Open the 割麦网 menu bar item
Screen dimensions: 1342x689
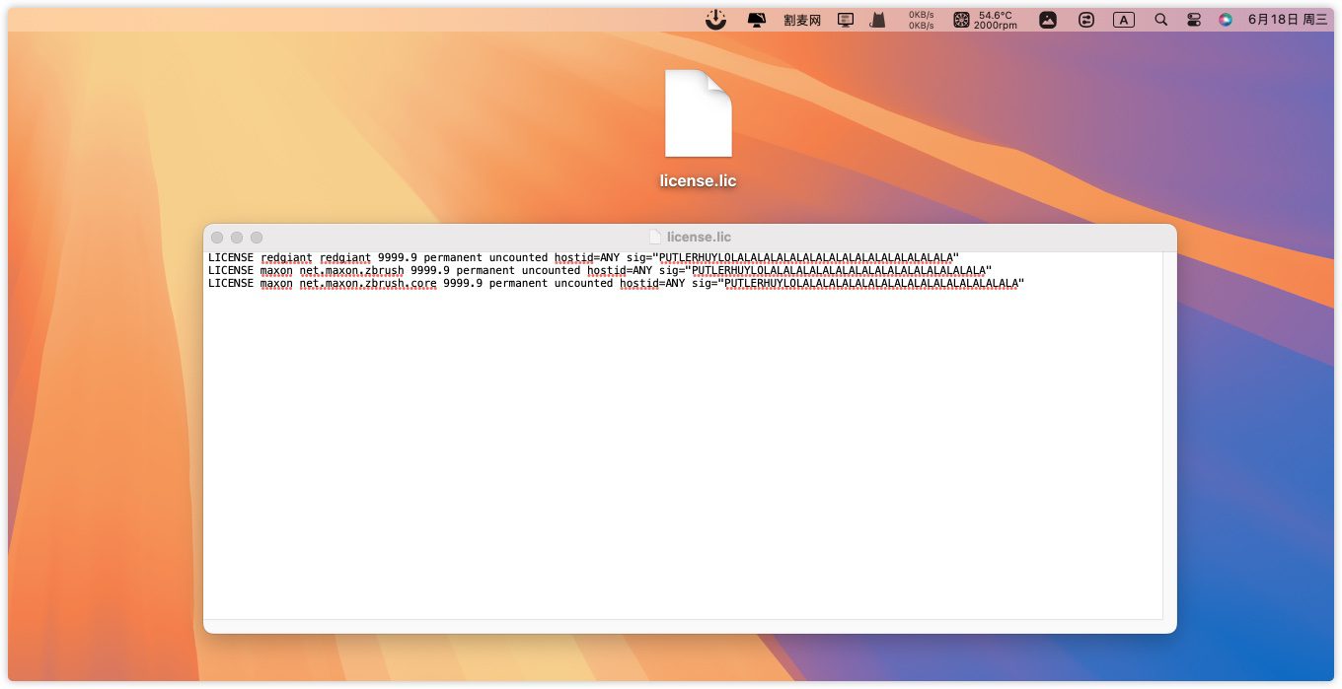[x=802, y=20]
